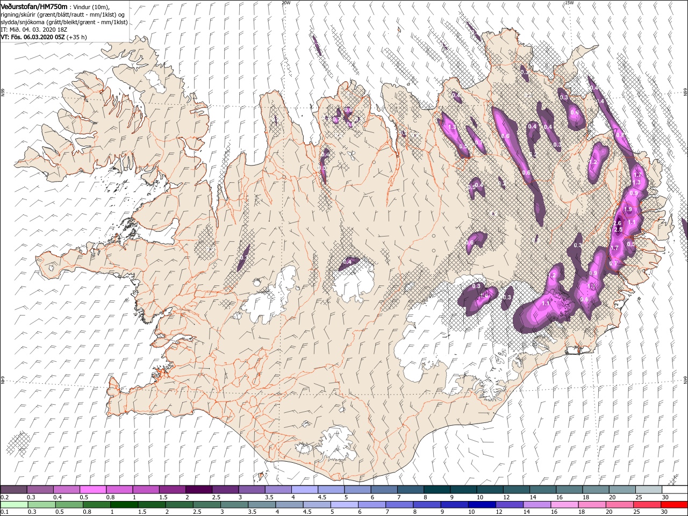Click the '20W' longitude label
The height and width of the screenshot is (516, 688).
[x=286, y=3]
